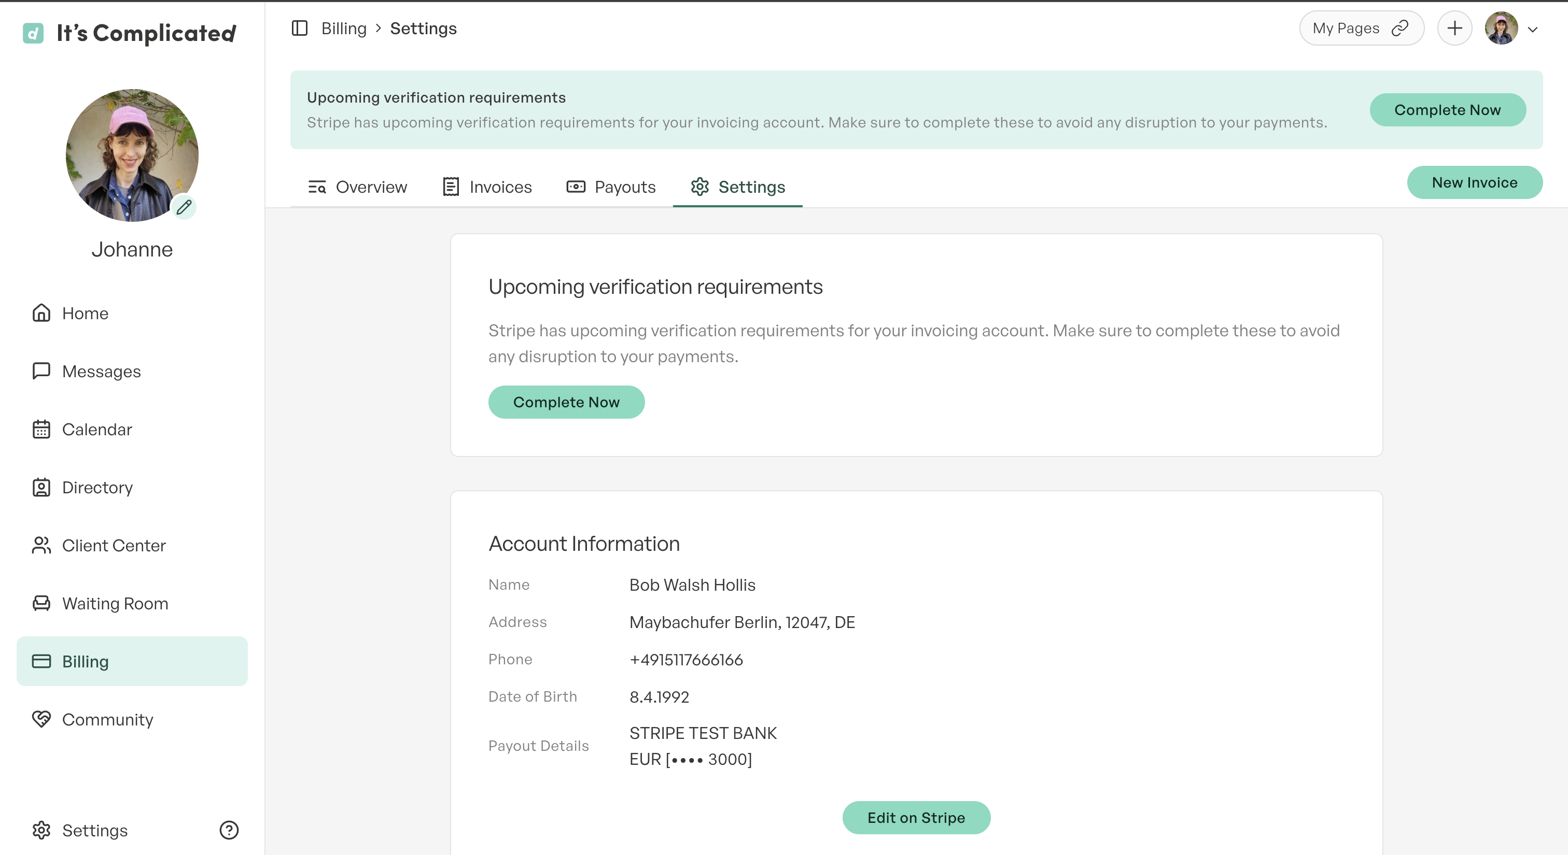Click the pencil edit profile photo icon
1568x855 pixels.
184,207
